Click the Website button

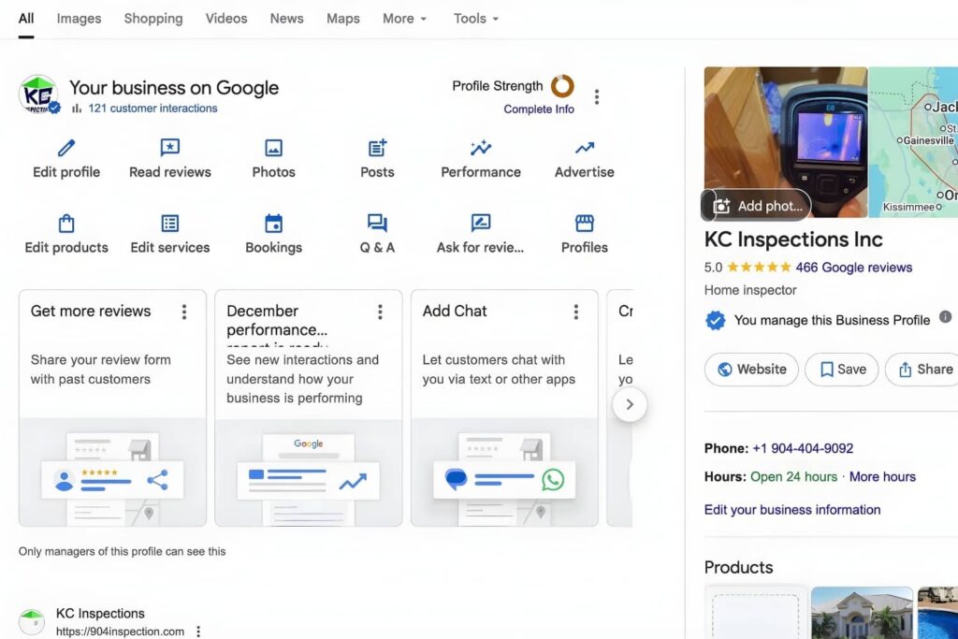[x=750, y=369]
